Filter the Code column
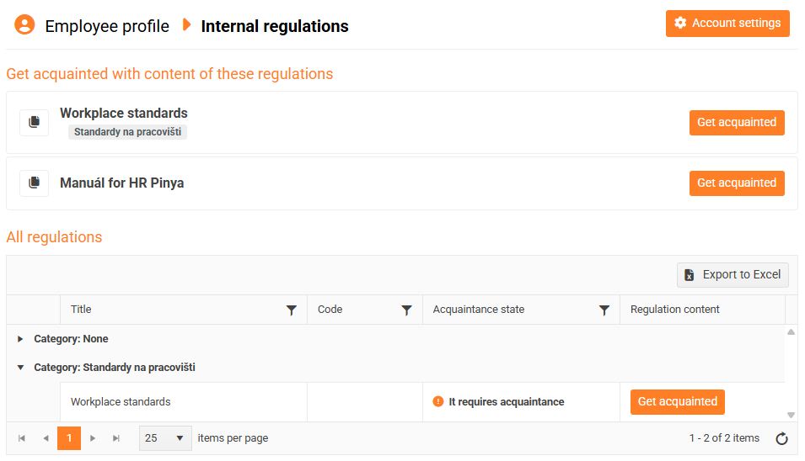The image size is (805, 461). pyautogui.click(x=406, y=310)
